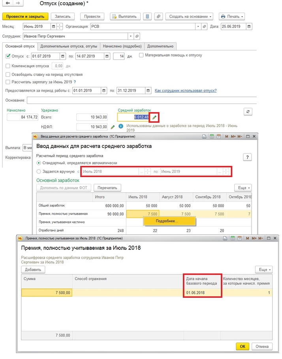Screen dimensions: 282x359
Task: Open Как сотрудник использовал отпуск? link
Action: pyautogui.click(x=185, y=91)
